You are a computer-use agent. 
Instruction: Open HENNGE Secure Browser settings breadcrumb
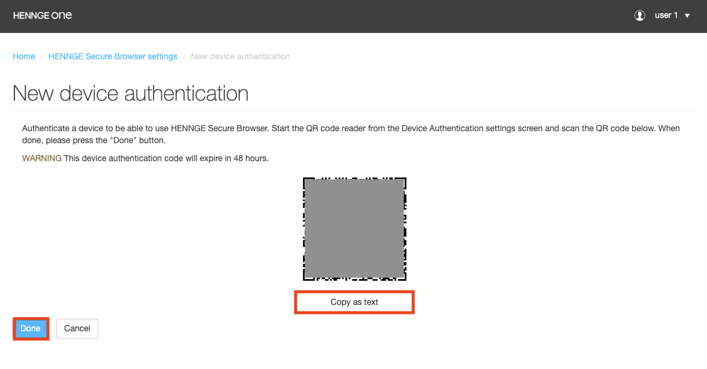[x=113, y=56]
